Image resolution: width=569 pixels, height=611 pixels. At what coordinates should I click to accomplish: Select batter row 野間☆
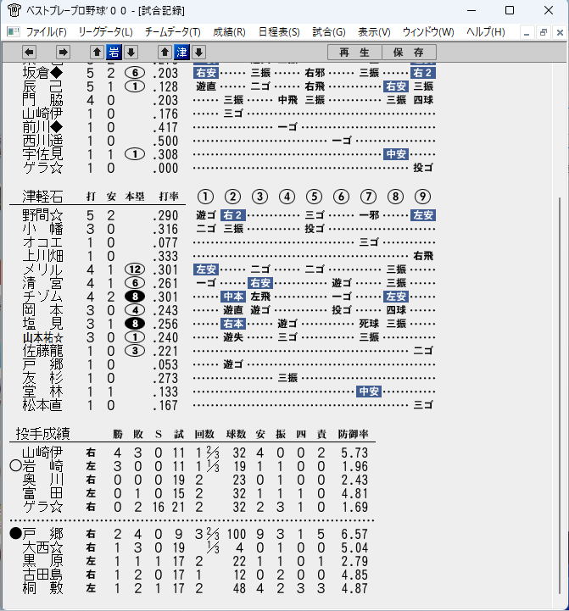click(229, 215)
